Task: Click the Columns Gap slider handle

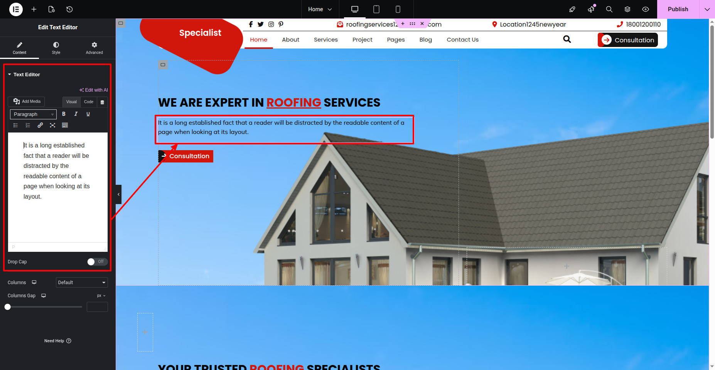Action: [8, 307]
